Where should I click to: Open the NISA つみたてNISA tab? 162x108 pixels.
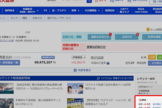click(x=141, y=11)
